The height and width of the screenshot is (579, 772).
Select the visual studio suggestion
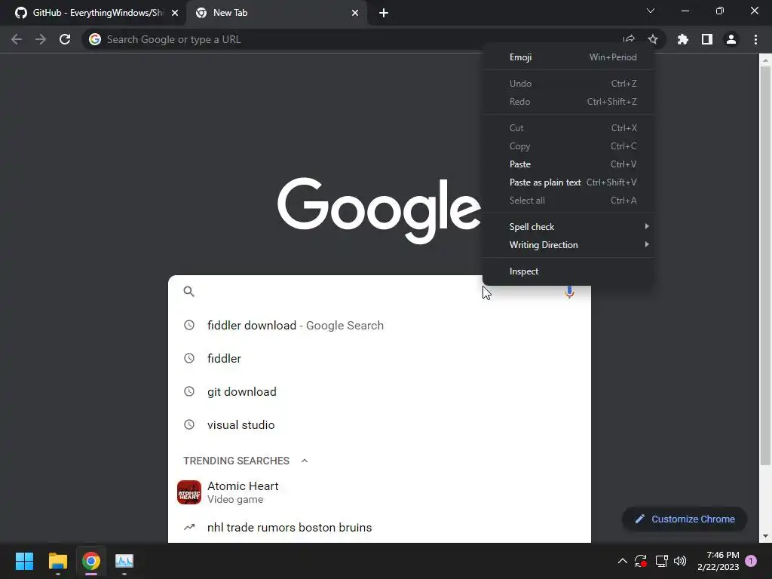379,425
